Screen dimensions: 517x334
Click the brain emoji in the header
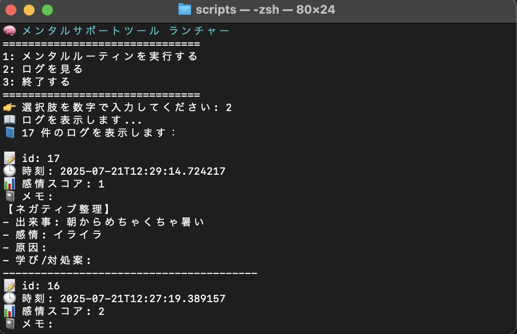10,30
